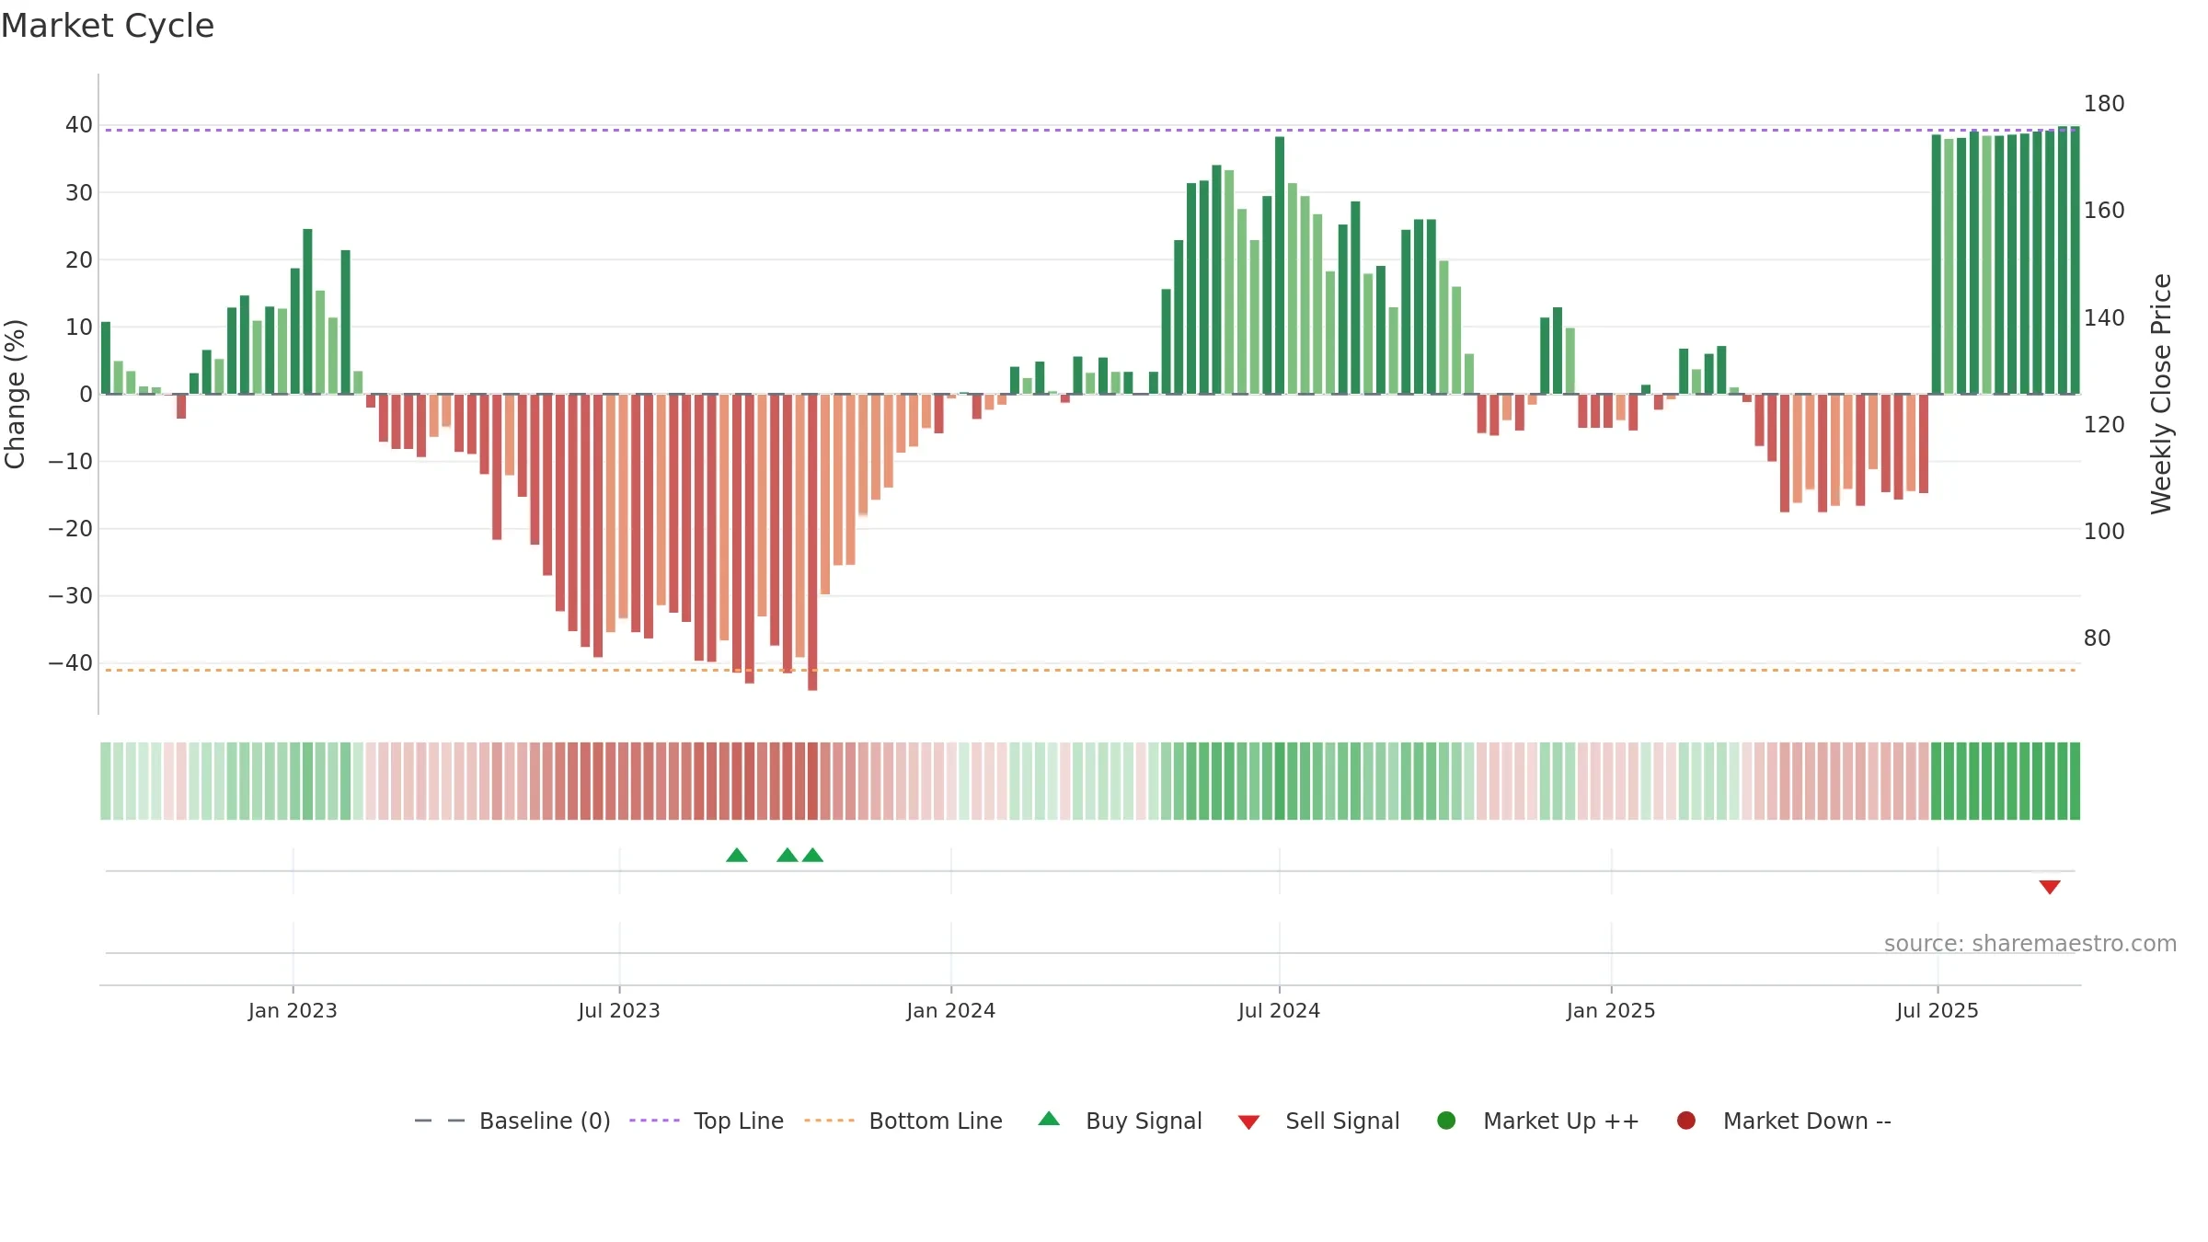
Task: Click the red sell signal marker near Jul 2025
Action: click(x=2050, y=887)
